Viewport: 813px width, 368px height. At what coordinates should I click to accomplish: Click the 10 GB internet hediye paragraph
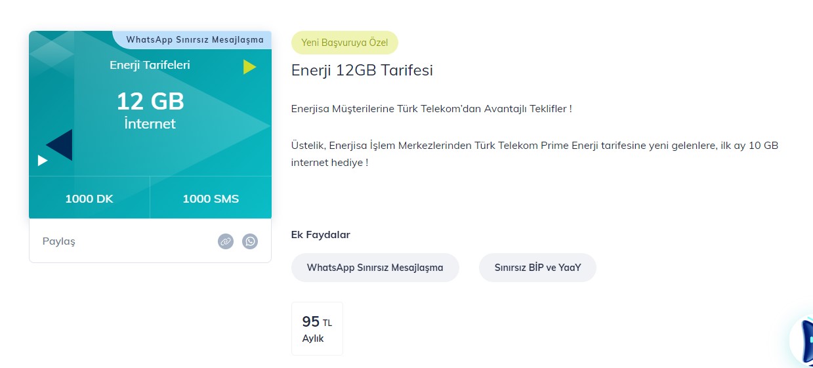pyautogui.click(x=535, y=153)
